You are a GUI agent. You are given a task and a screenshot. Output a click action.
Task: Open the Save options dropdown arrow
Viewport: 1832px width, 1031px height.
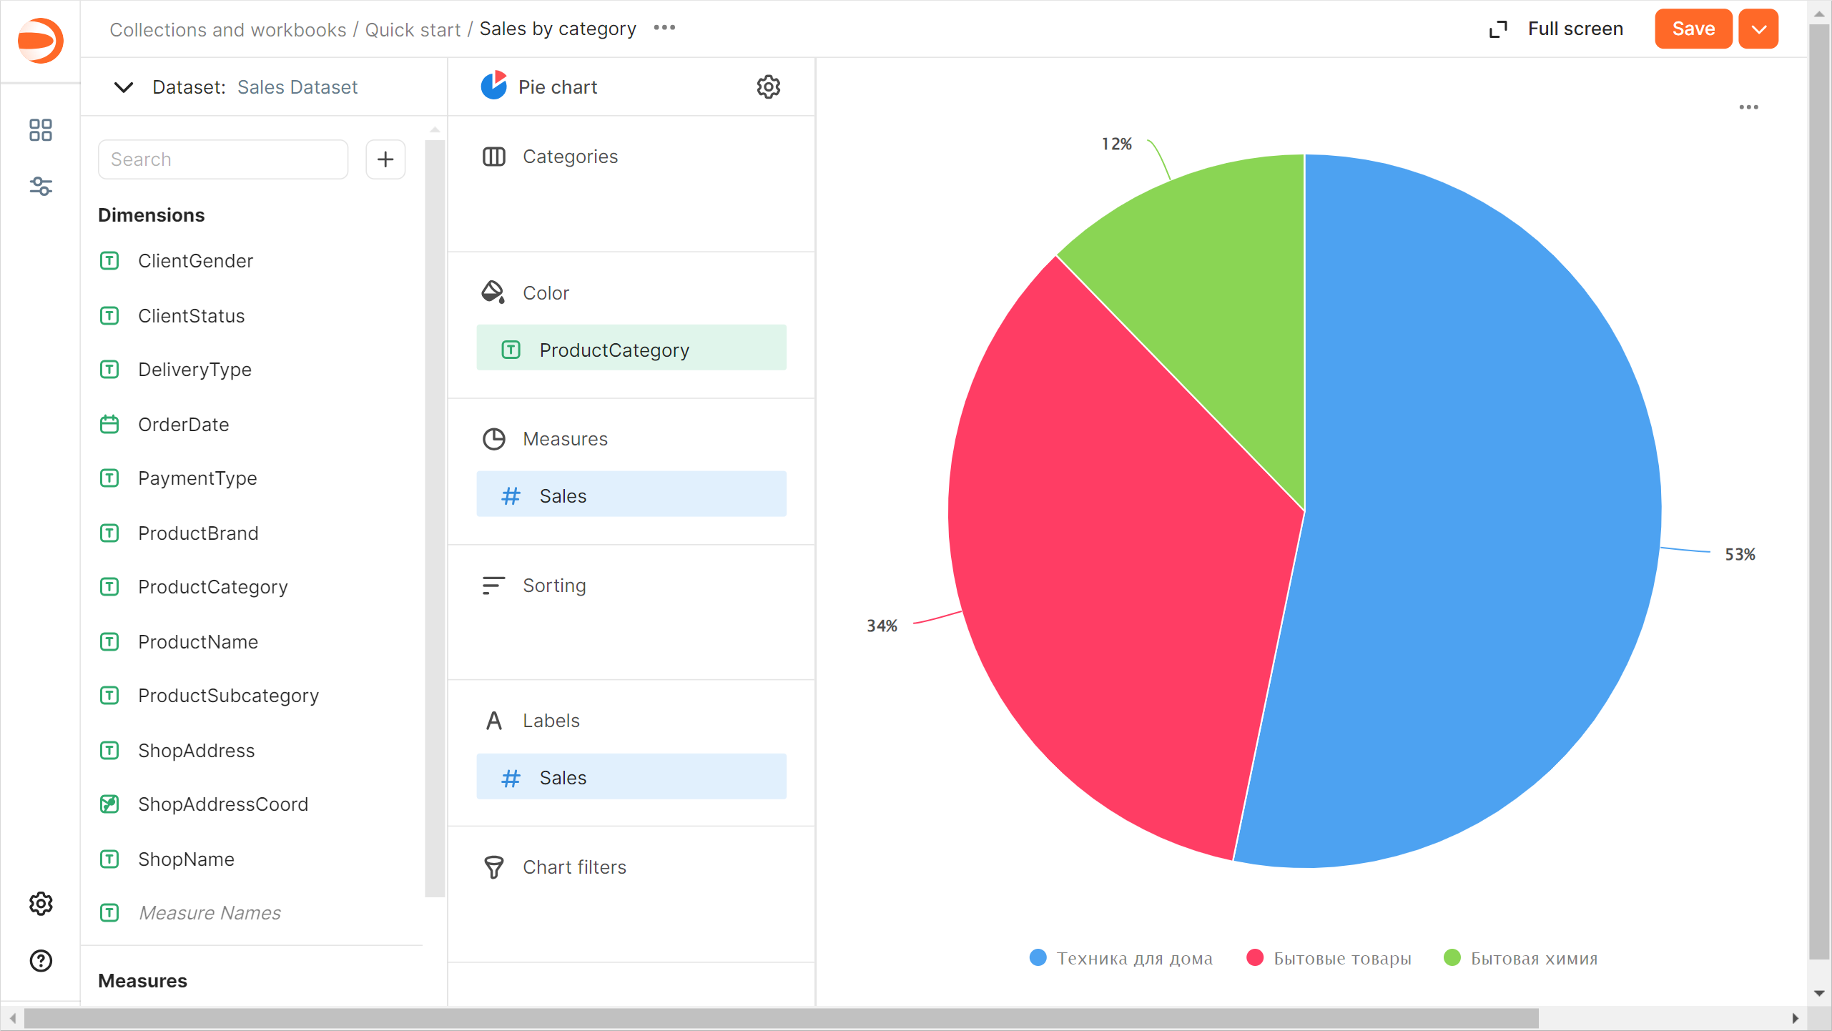(x=1758, y=29)
